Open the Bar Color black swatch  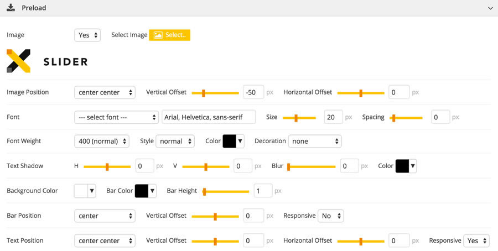coord(146,191)
